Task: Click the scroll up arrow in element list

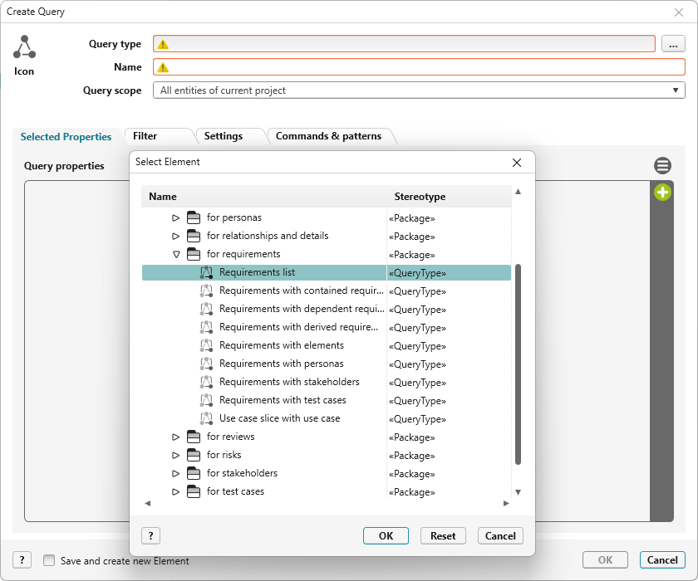Action: 519,192
